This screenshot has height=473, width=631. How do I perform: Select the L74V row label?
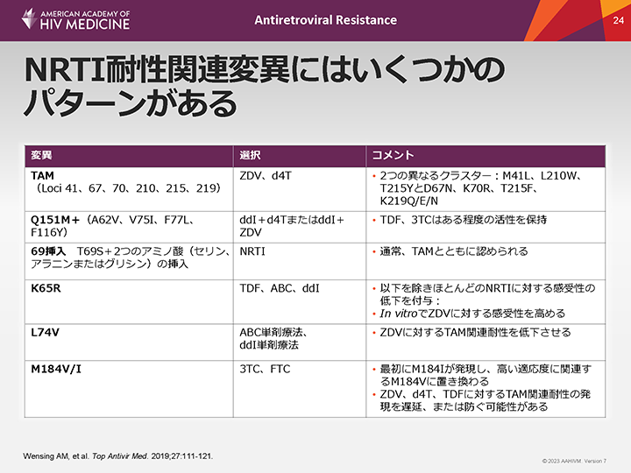click(44, 333)
